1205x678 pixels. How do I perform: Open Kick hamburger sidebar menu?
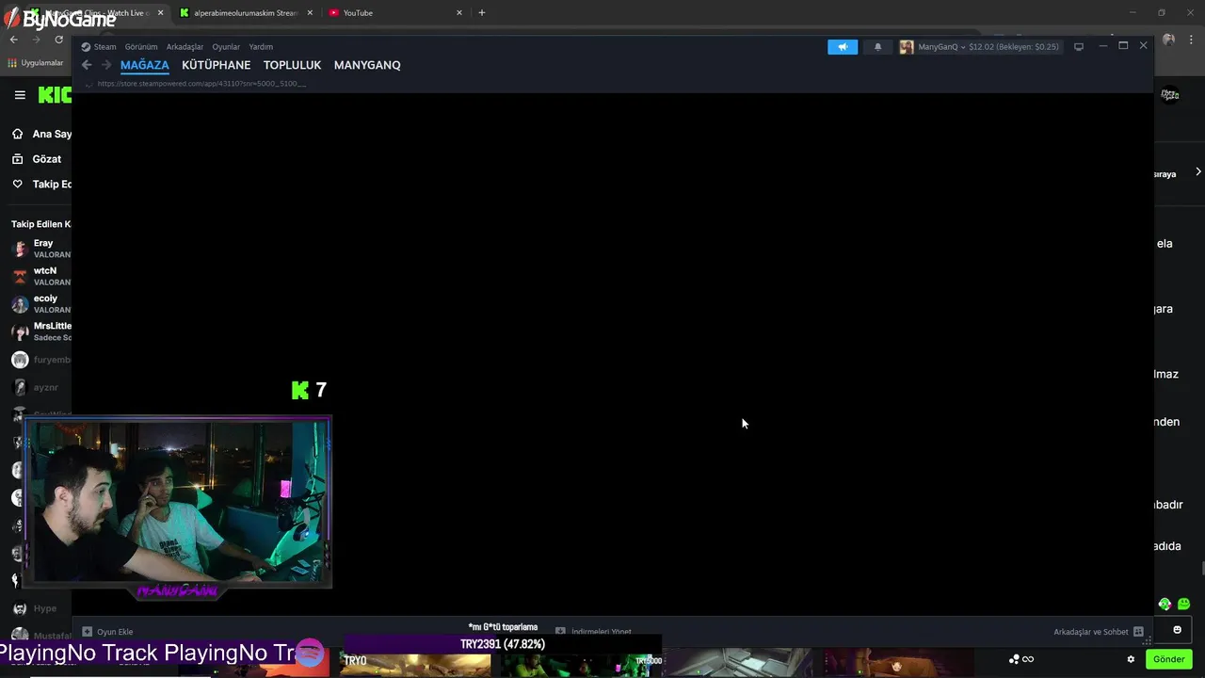[x=20, y=95]
